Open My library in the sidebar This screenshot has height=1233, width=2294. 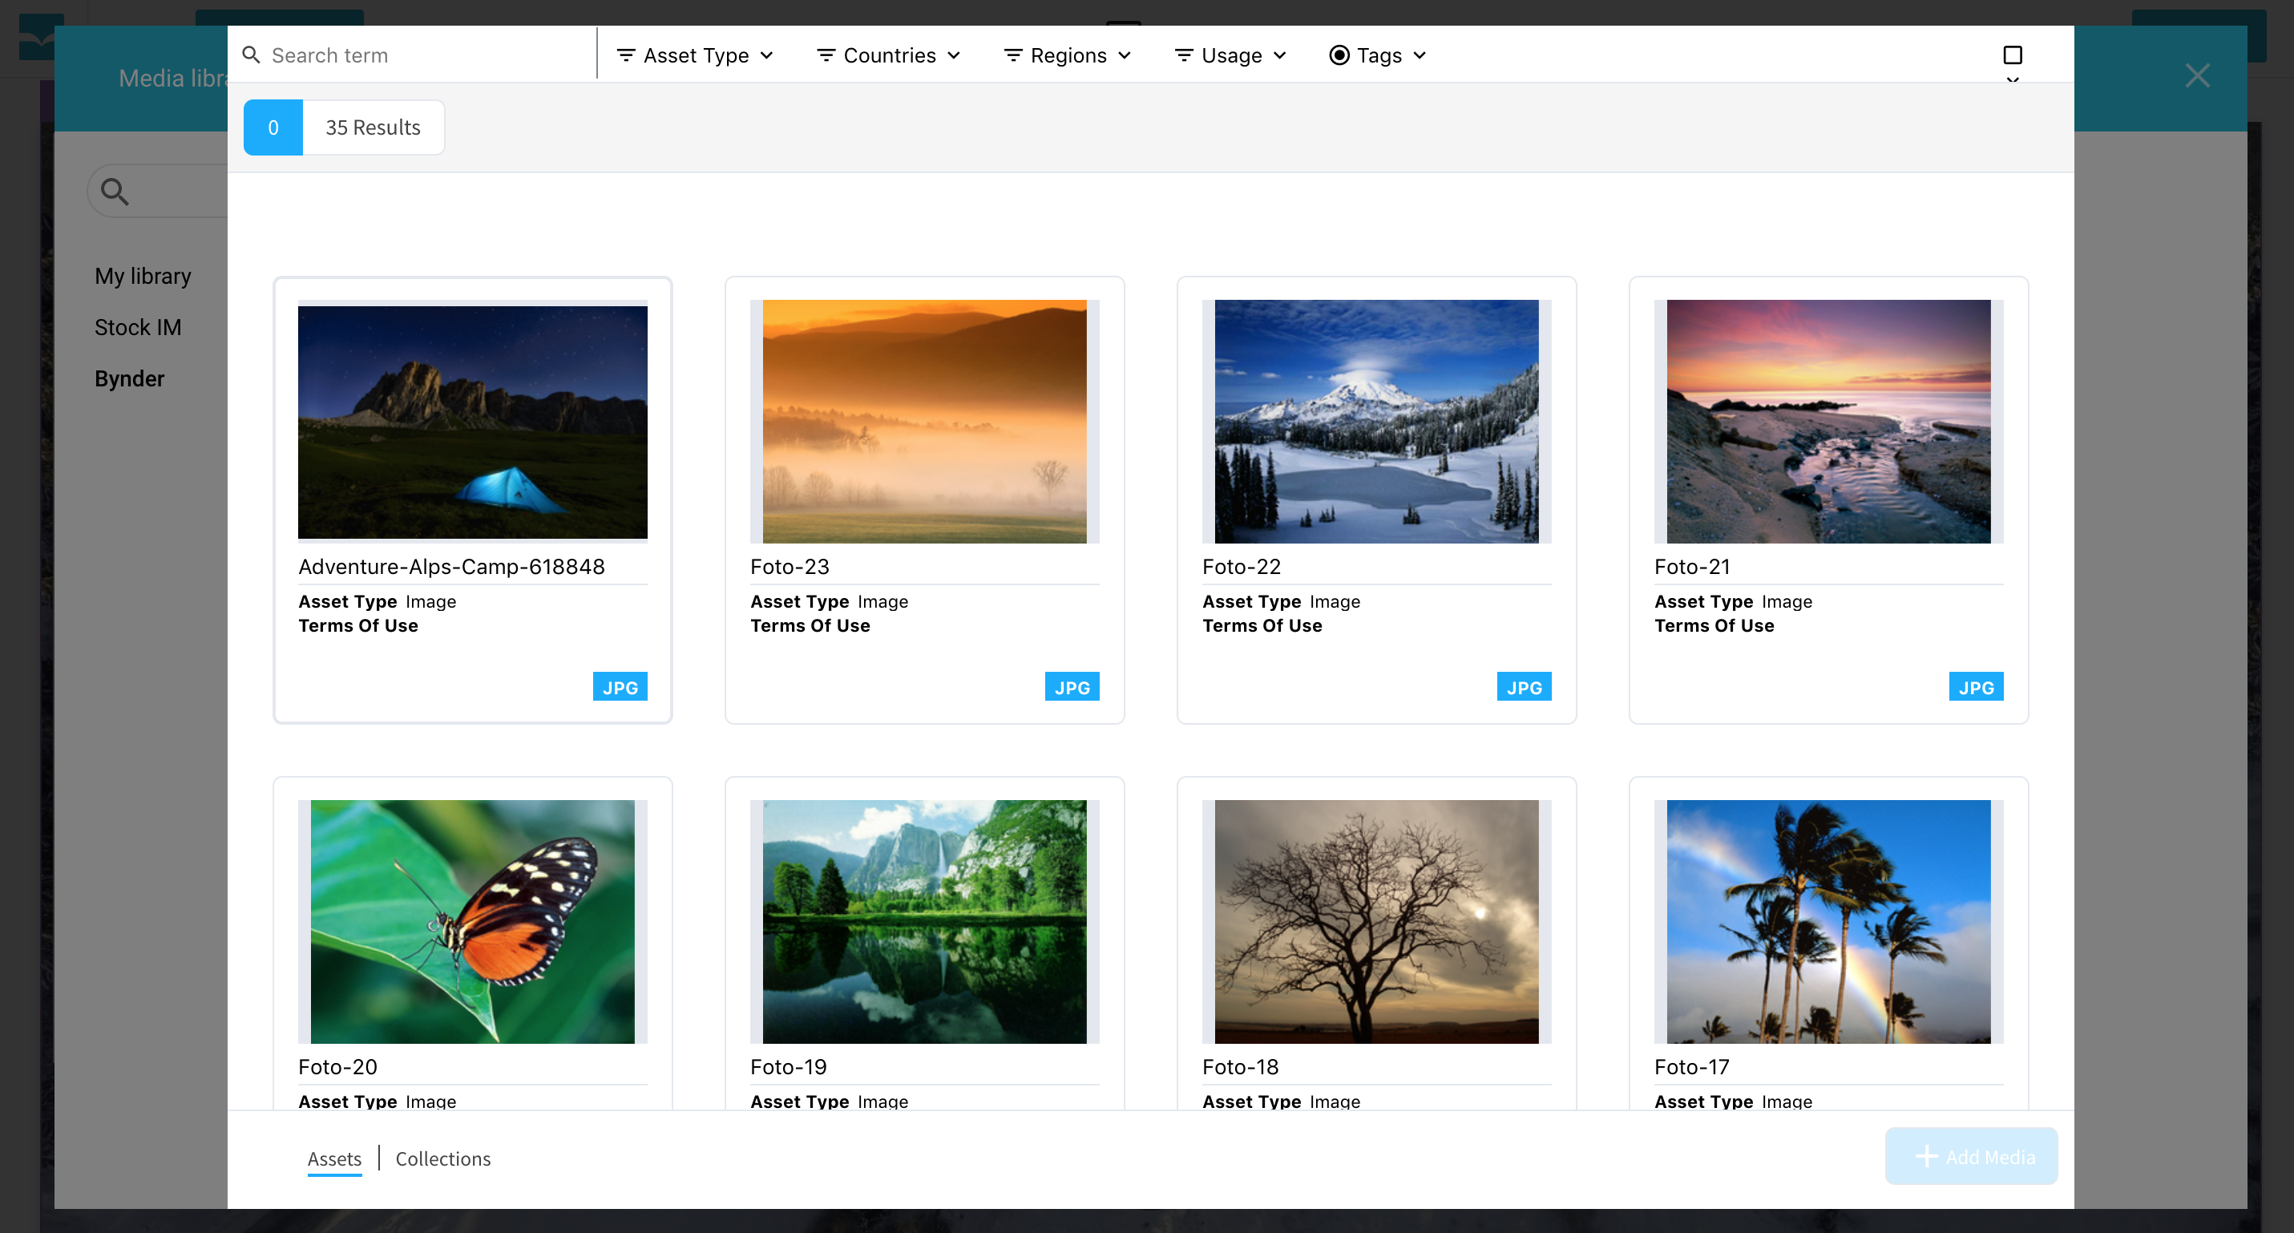tap(143, 276)
